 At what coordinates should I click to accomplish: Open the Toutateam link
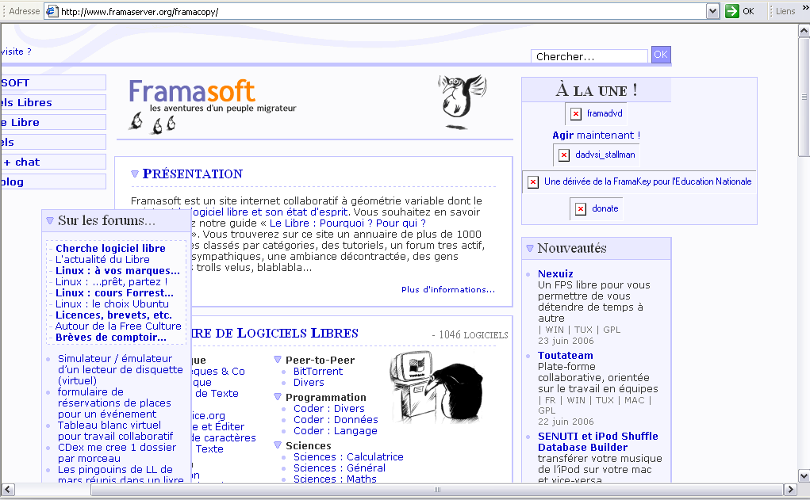tap(565, 355)
